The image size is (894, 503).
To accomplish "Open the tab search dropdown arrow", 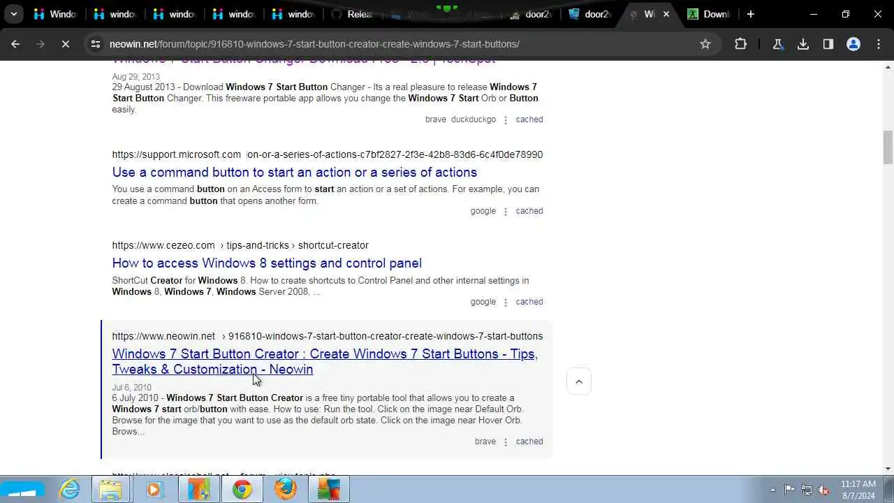I will pos(14,14).
